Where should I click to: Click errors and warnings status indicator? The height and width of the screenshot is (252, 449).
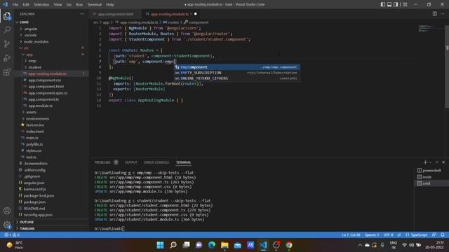(x=12, y=235)
